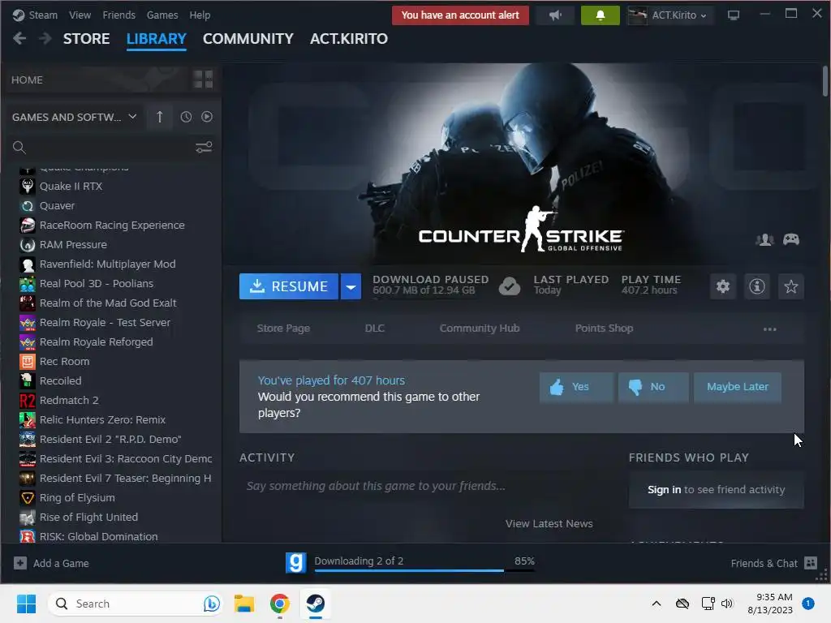The width and height of the screenshot is (831, 623).
Task: Select RaceRoom Racing Experience
Action: click(112, 226)
